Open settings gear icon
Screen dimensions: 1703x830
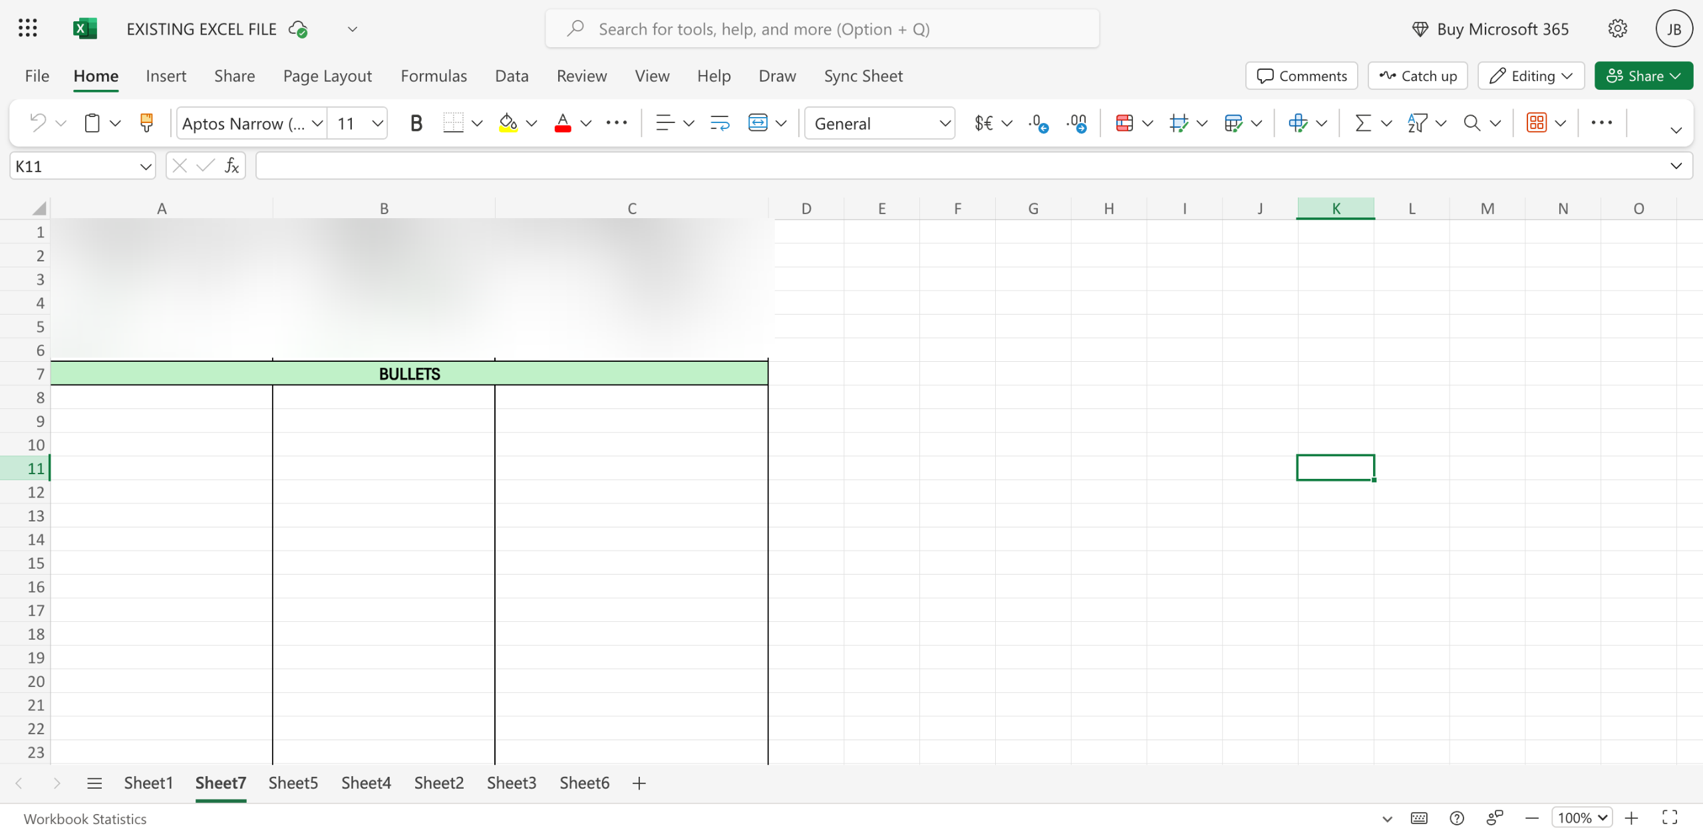[x=1618, y=29]
